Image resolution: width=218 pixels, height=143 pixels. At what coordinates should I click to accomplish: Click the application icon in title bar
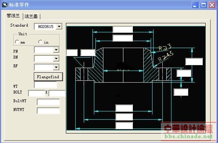5,5
